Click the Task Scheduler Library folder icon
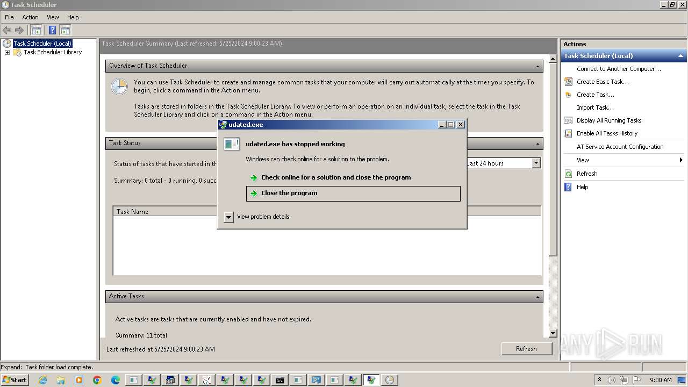The image size is (688, 387). (x=17, y=52)
